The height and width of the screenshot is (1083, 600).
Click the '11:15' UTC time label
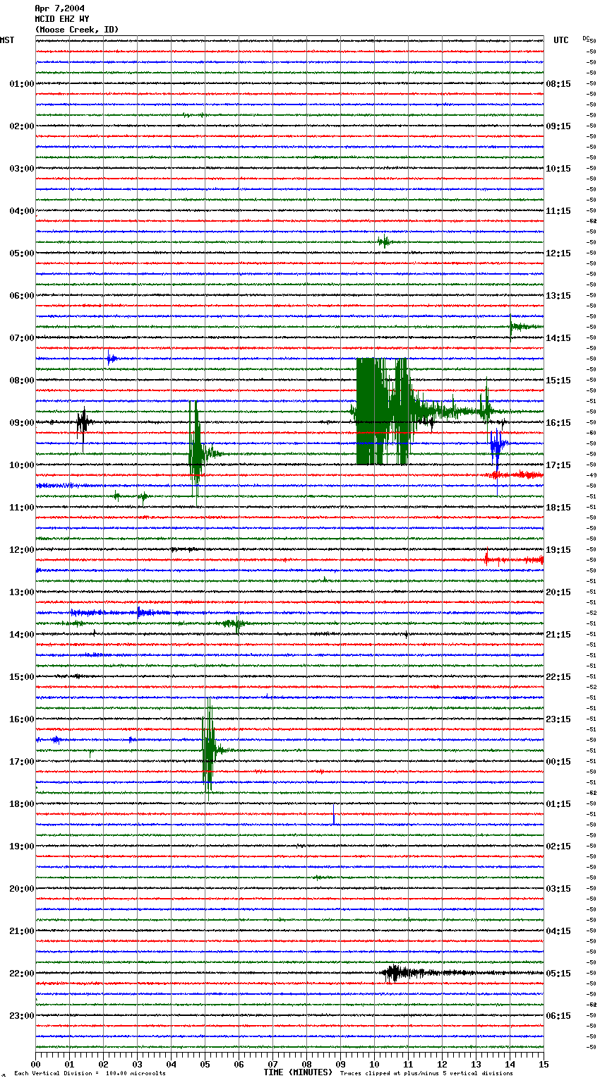(558, 211)
